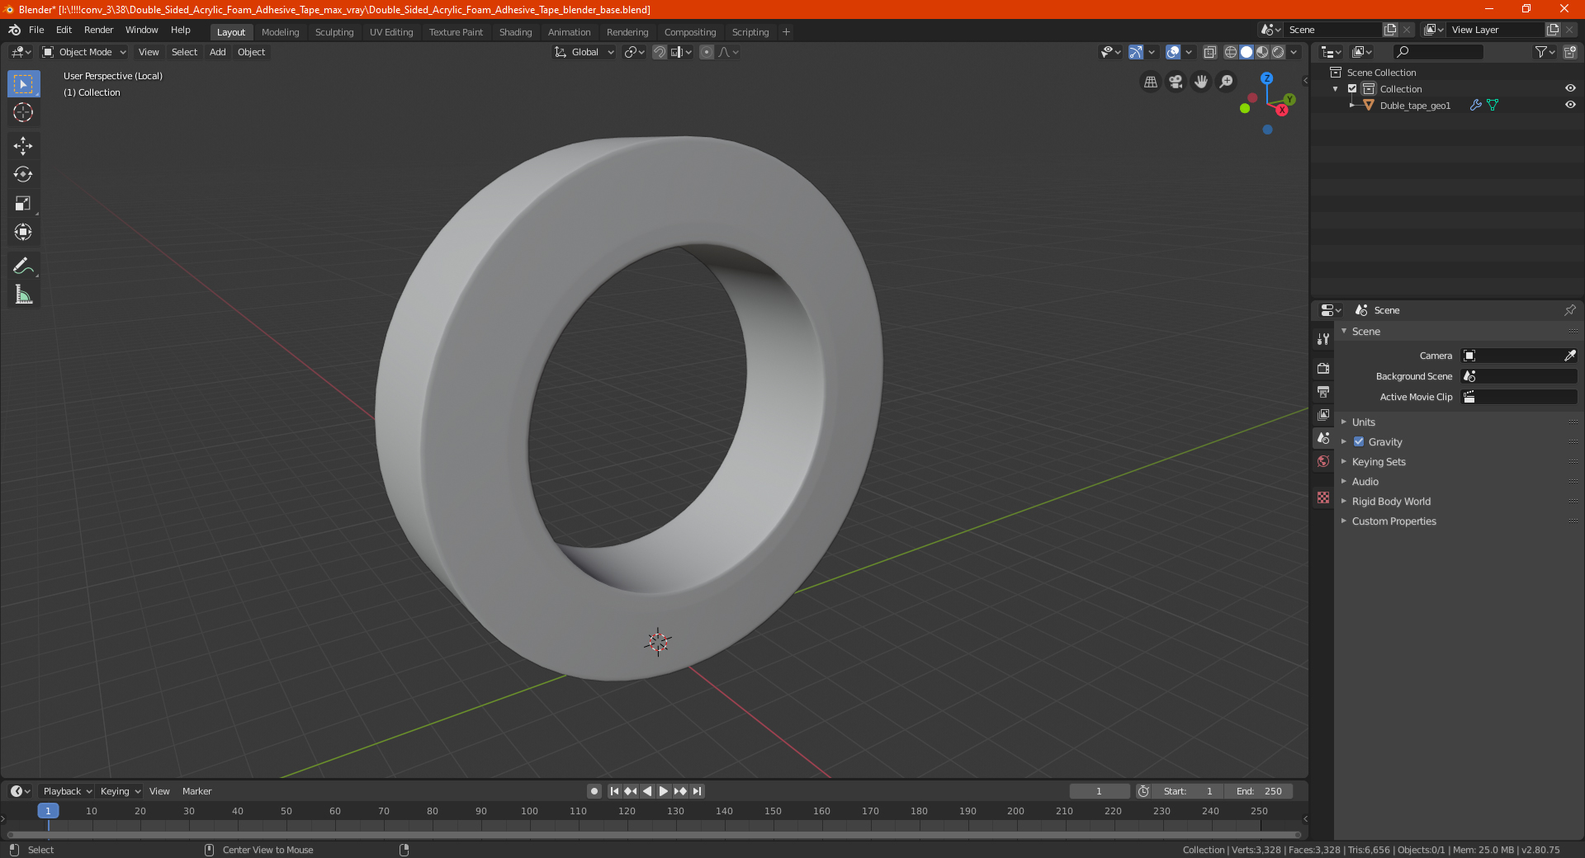The image size is (1585, 858).
Task: Open Render properties tab icon
Action: (1323, 368)
